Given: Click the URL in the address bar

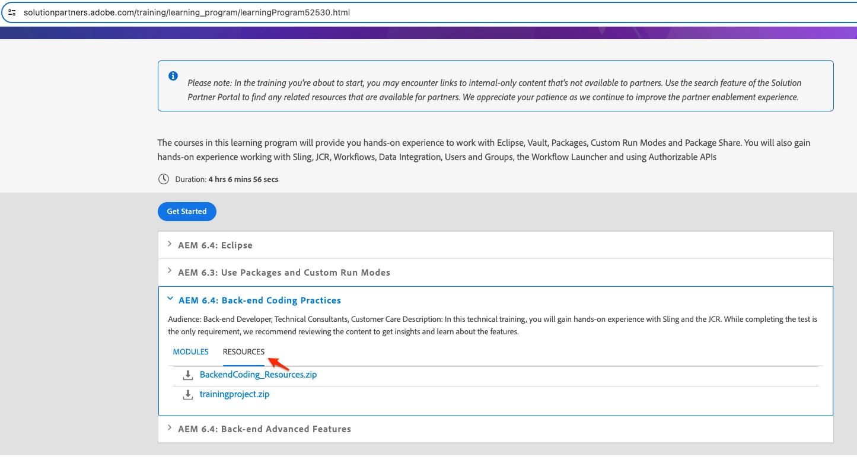Looking at the screenshot, I should [187, 12].
